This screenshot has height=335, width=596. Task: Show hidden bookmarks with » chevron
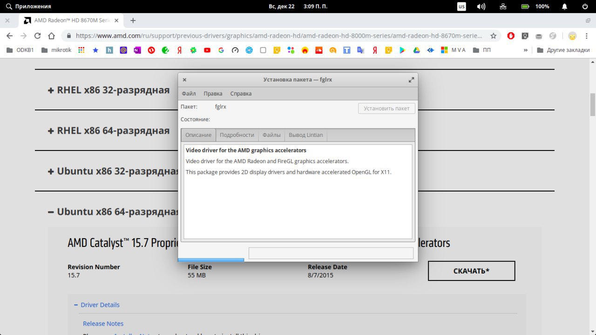tap(526, 50)
